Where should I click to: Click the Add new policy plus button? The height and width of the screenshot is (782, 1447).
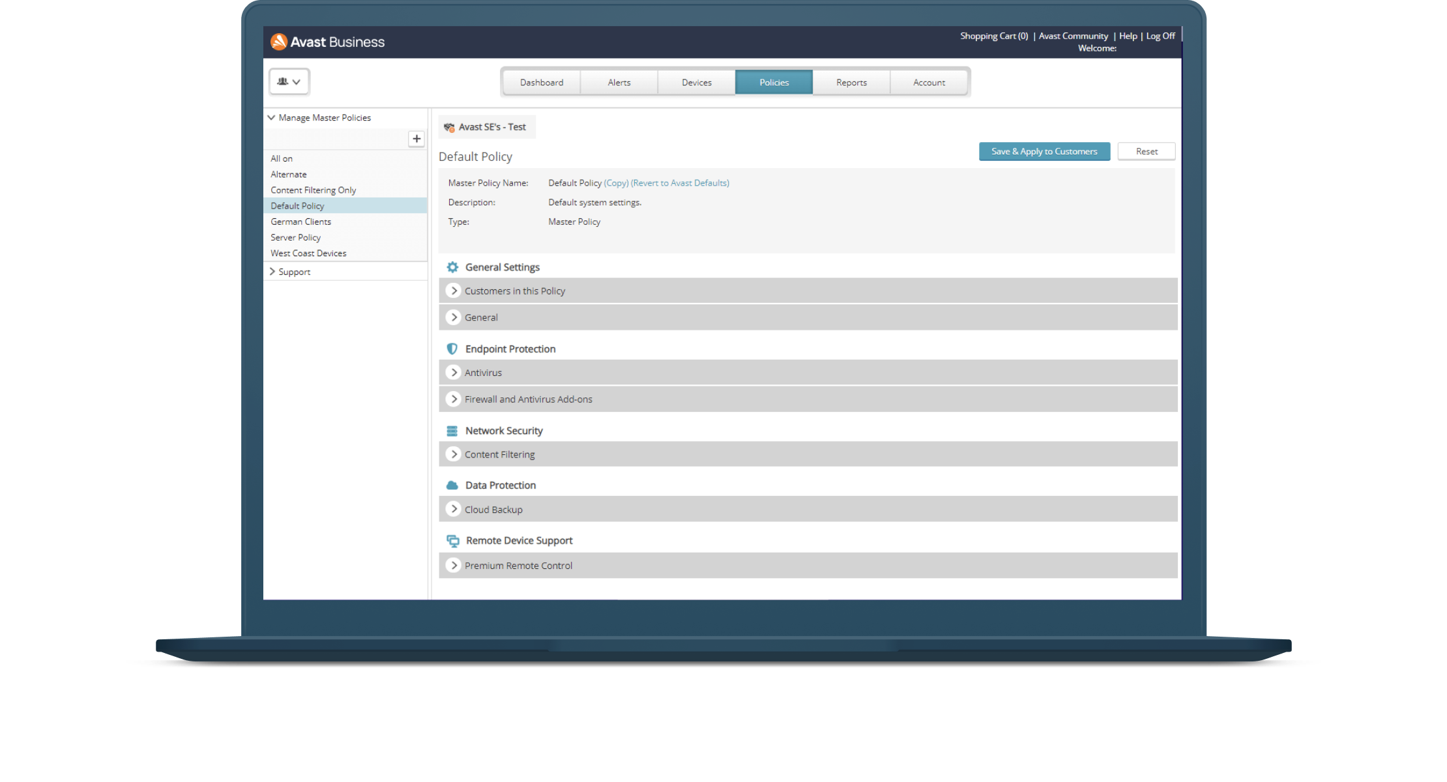point(417,138)
